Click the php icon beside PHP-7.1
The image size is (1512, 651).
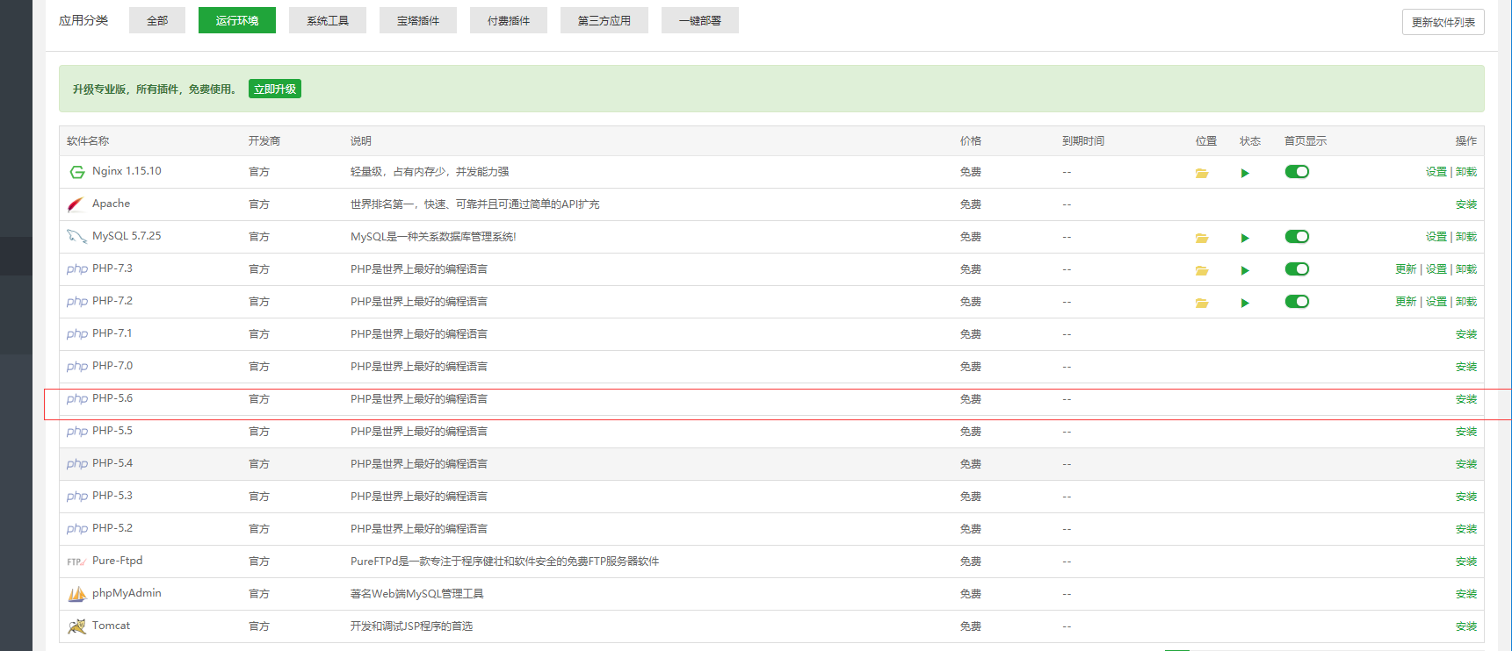[77, 334]
